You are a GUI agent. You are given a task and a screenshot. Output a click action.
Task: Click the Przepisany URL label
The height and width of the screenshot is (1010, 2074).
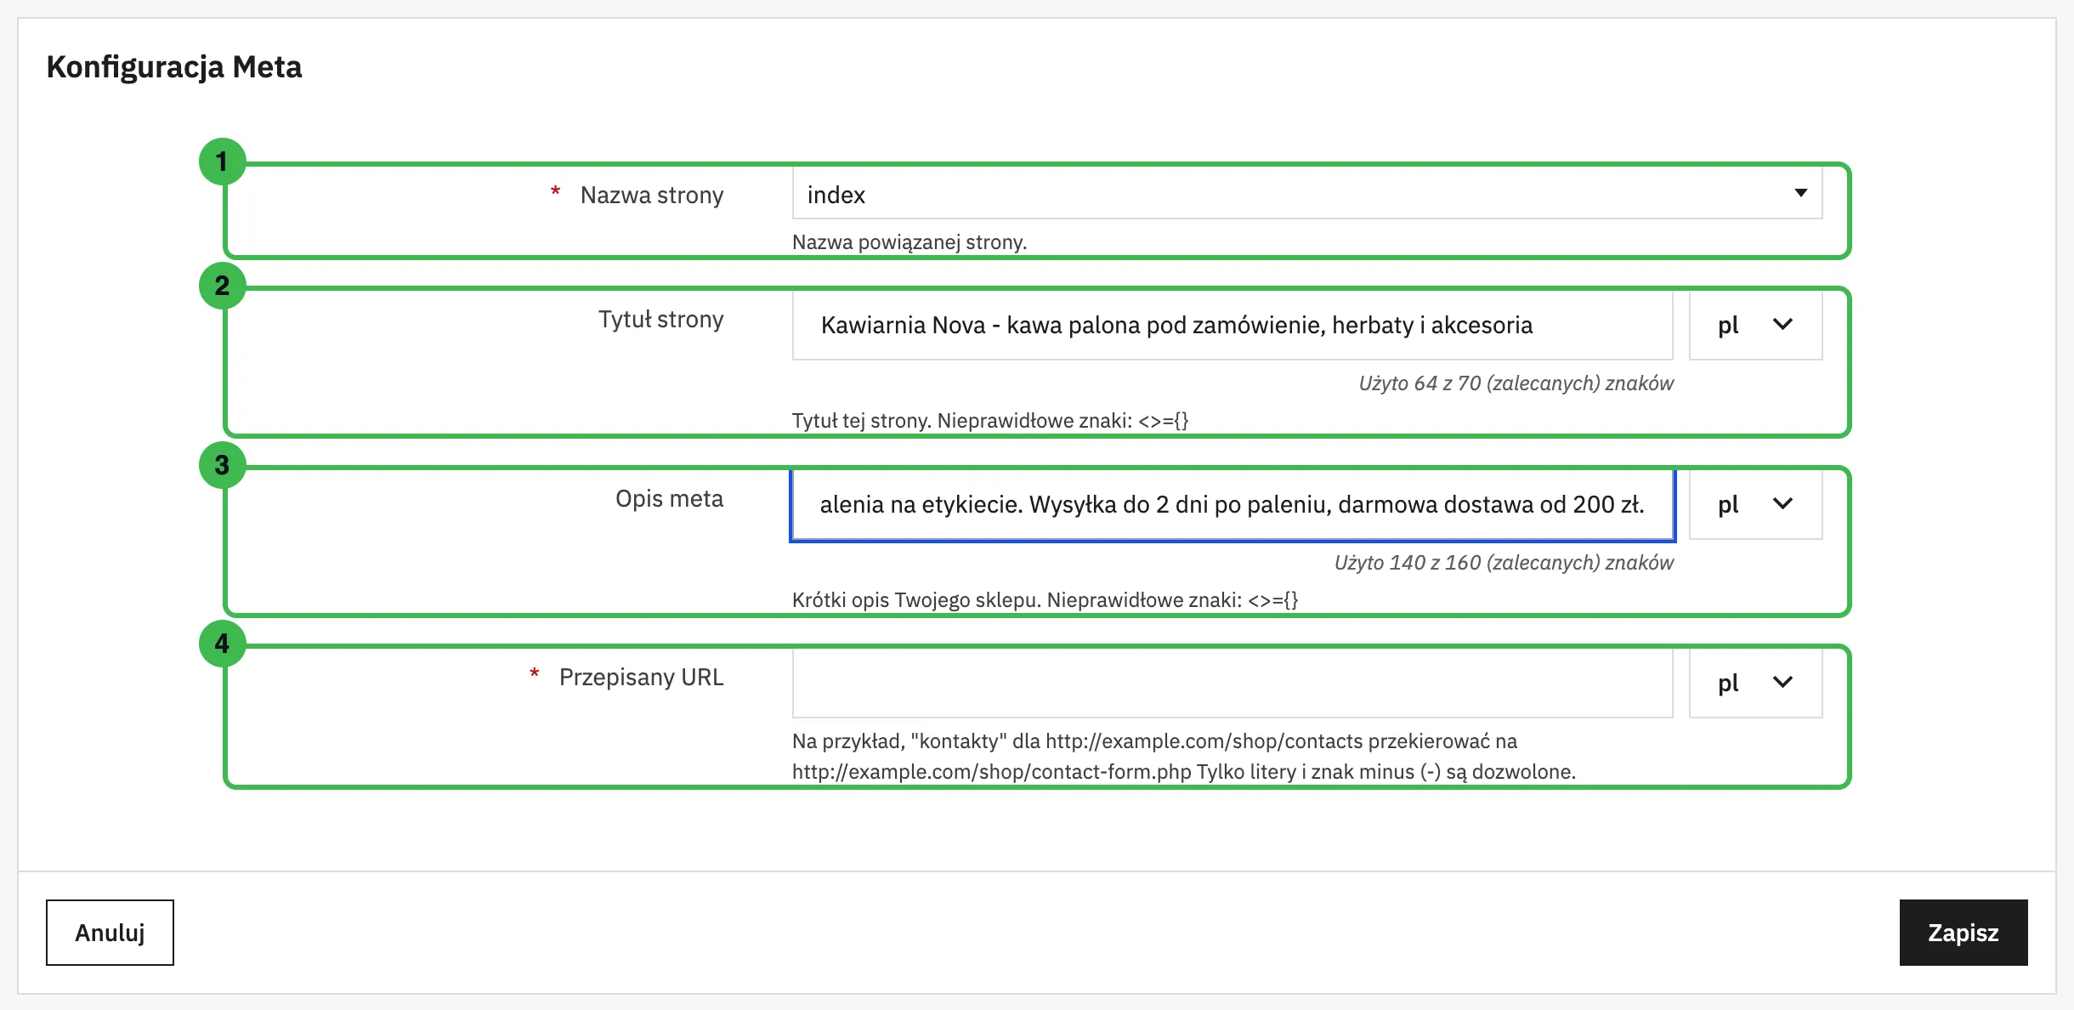(x=641, y=677)
